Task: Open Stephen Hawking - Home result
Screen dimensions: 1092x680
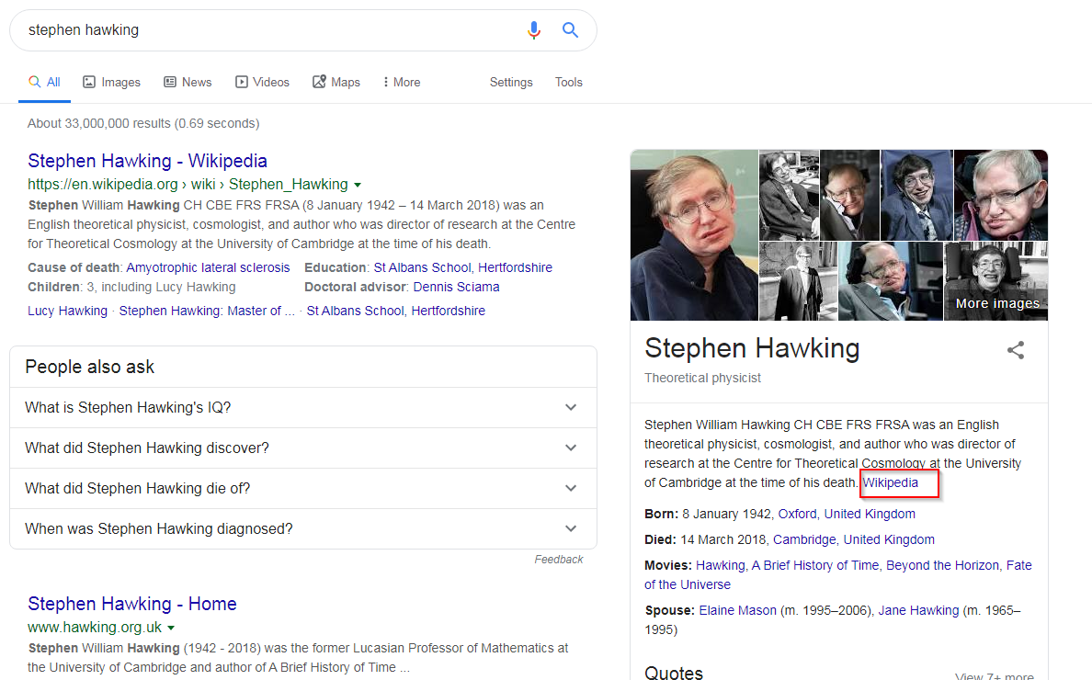Action: click(x=132, y=604)
